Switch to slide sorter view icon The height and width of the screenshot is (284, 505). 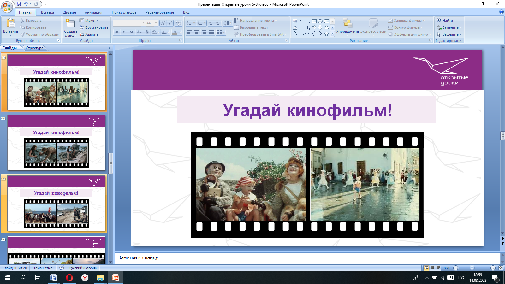click(x=432, y=268)
